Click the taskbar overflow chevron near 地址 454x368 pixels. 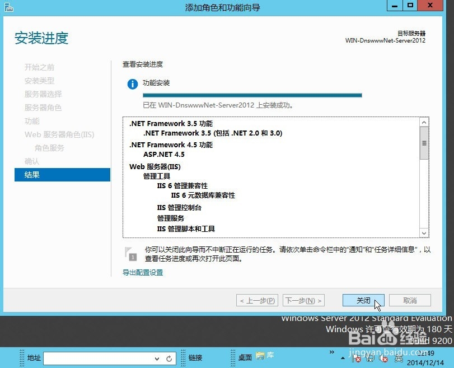pos(332,353)
